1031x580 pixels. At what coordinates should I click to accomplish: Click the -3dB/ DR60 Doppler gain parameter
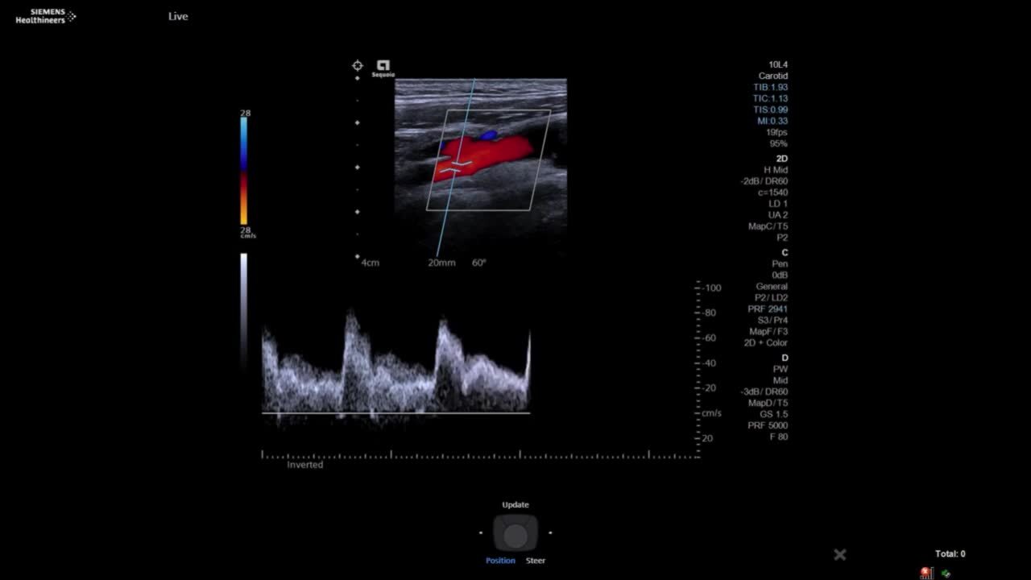764,391
